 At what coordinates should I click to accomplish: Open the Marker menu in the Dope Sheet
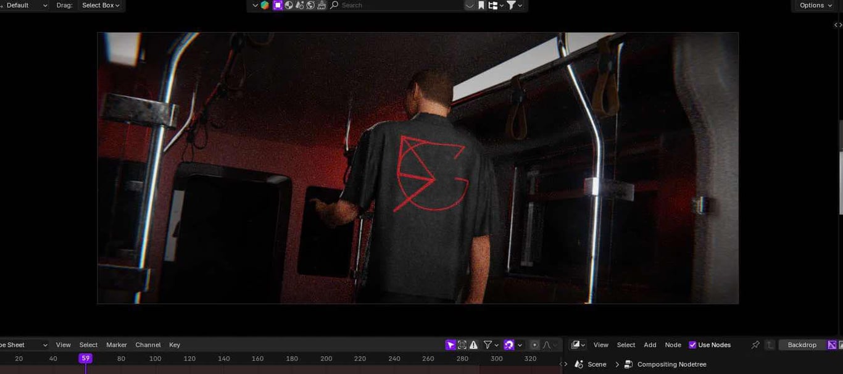pos(116,344)
